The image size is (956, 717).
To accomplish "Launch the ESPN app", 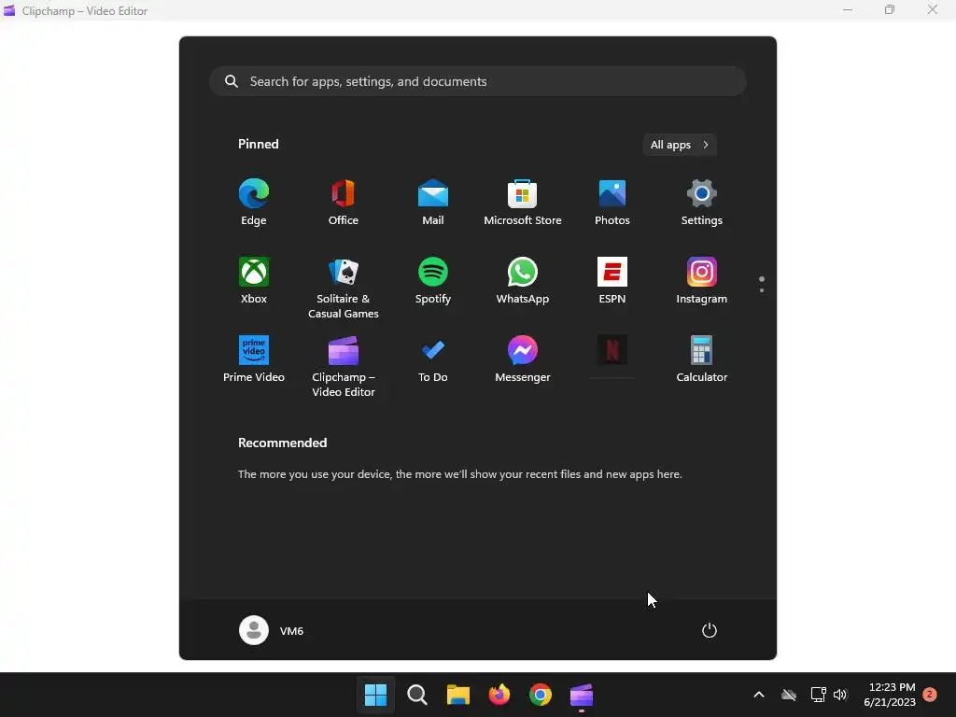I will [x=612, y=281].
